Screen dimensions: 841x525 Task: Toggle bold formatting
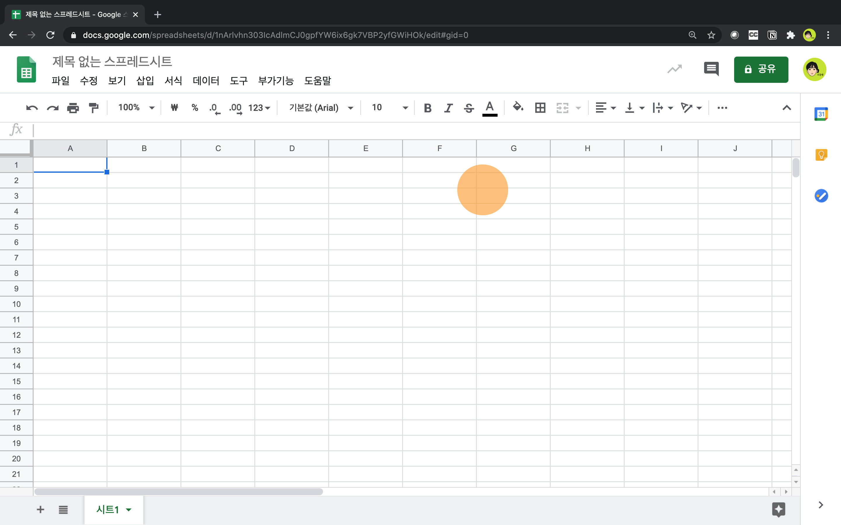pyautogui.click(x=428, y=108)
